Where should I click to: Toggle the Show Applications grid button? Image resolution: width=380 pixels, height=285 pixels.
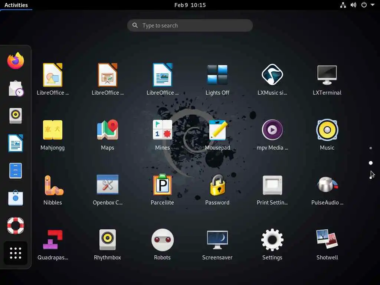pos(16,253)
